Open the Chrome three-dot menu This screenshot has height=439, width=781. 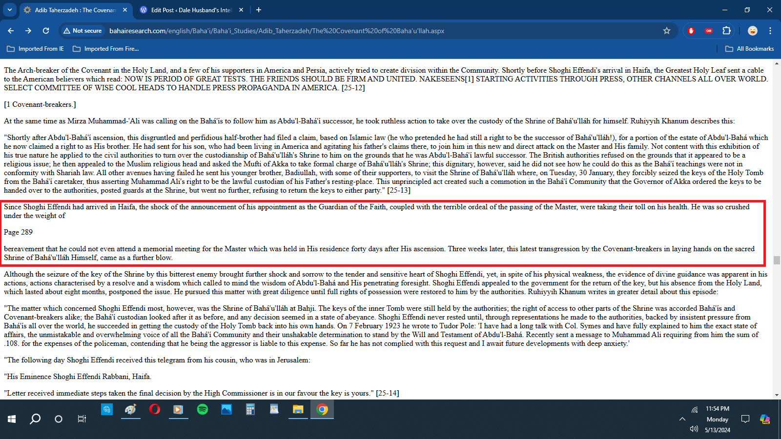(x=770, y=31)
